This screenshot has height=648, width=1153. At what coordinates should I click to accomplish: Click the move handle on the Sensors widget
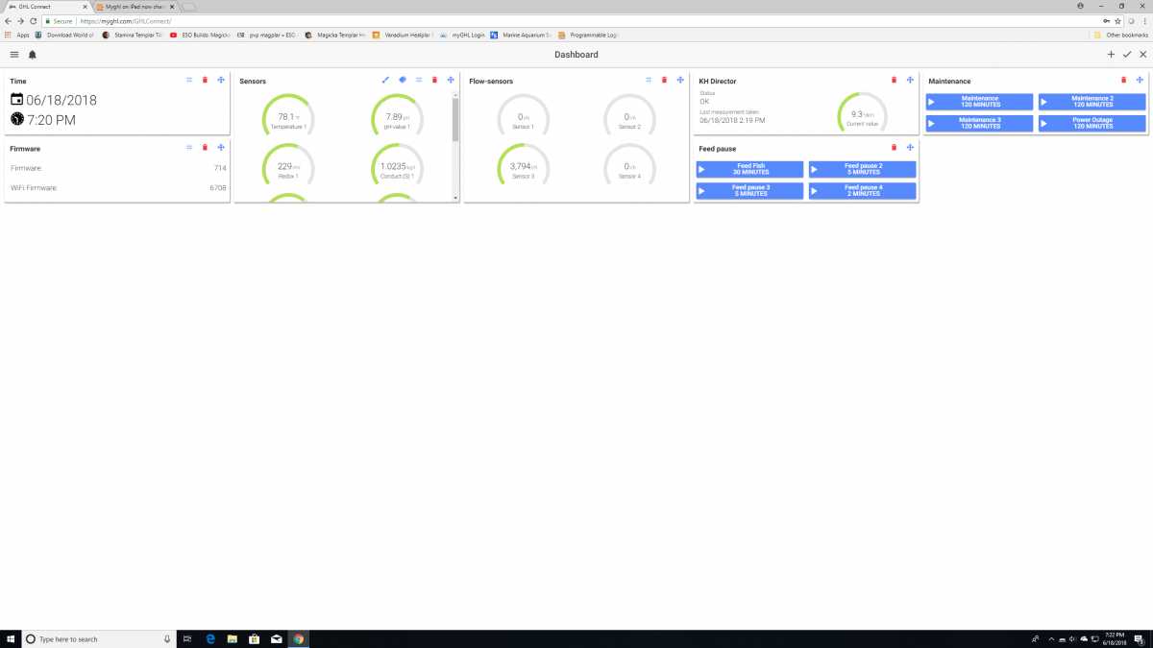pos(451,80)
